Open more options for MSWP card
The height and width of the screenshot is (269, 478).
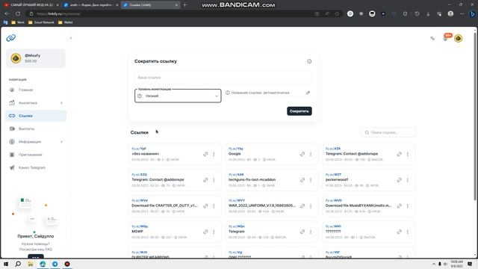click(214, 232)
